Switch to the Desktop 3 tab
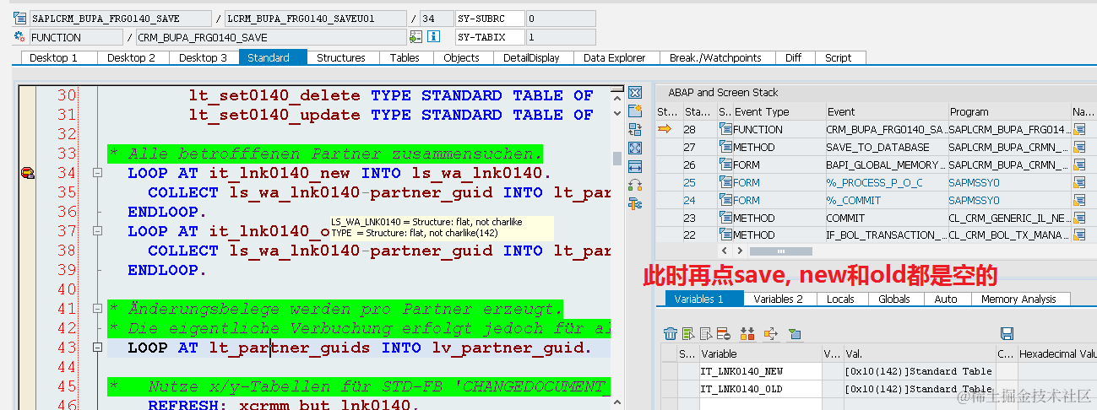This screenshot has height=410, width=1097. (x=203, y=57)
